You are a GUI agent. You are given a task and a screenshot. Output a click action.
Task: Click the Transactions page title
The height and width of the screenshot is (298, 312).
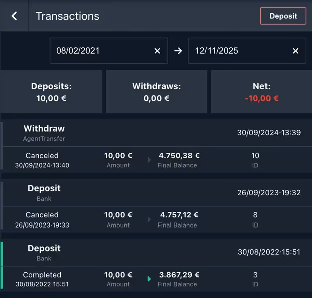(67, 16)
